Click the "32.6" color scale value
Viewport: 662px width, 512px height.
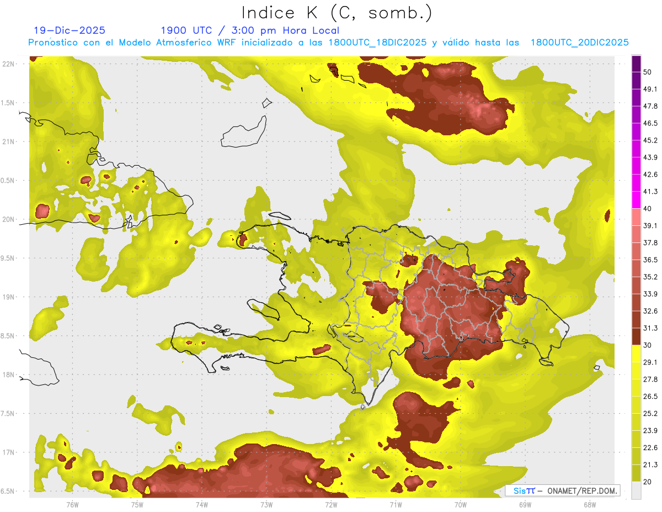(x=650, y=311)
